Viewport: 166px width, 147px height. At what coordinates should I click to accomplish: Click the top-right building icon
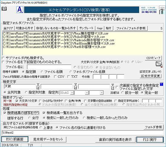[162, 10]
